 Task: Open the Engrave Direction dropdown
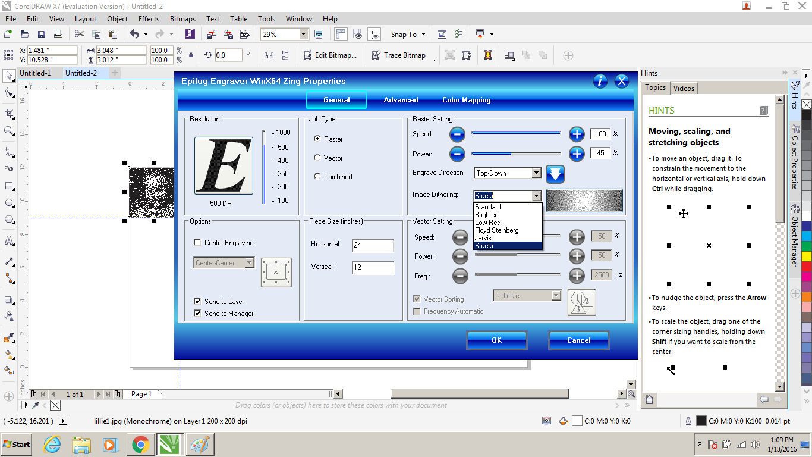(x=536, y=173)
